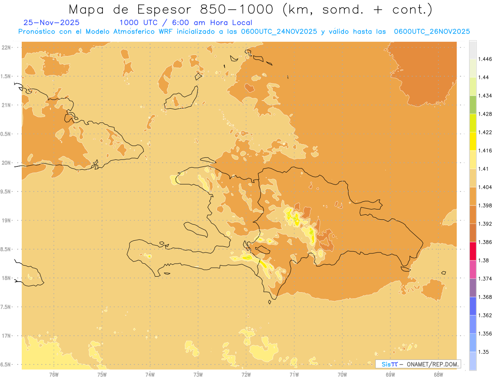Pick the pink legend swatch between 1.374 and 1.38
The image size is (492, 380).
tap(473, 269)
